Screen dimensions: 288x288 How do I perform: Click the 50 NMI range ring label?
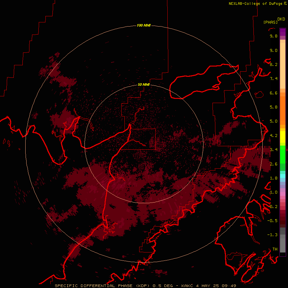144,84
